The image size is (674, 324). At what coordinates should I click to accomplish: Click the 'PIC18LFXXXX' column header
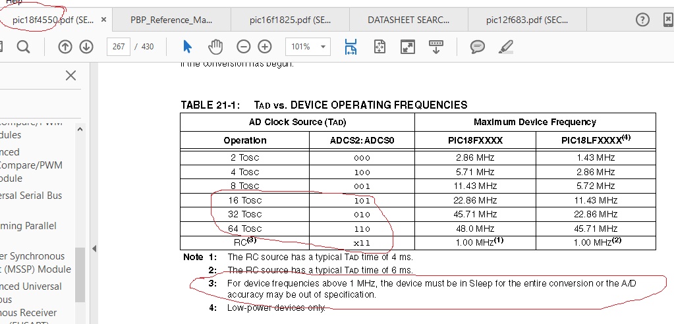596,140
